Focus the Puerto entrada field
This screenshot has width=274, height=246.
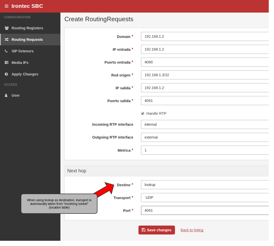[205, 62]
